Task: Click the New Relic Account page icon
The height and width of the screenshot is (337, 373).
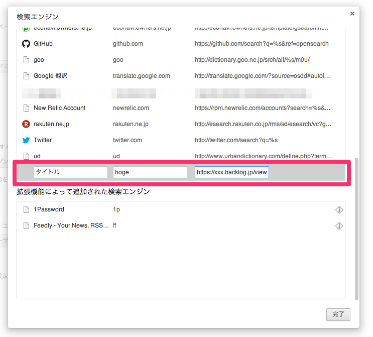Action: (x=26, y=108)
